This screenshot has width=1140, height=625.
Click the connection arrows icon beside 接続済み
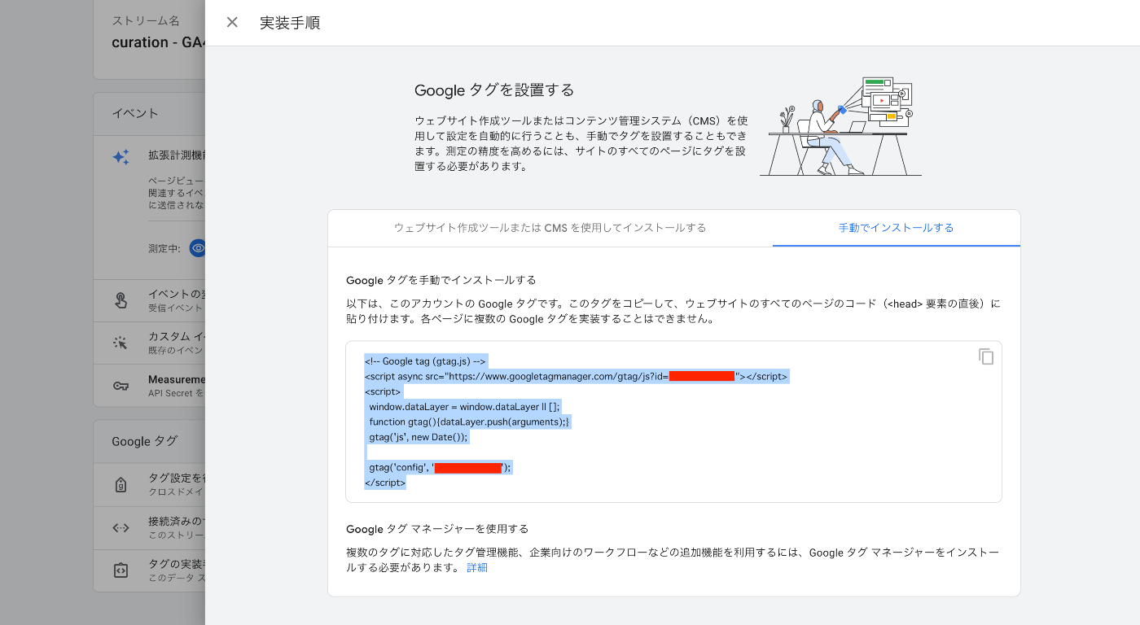[x=121, y=527]
